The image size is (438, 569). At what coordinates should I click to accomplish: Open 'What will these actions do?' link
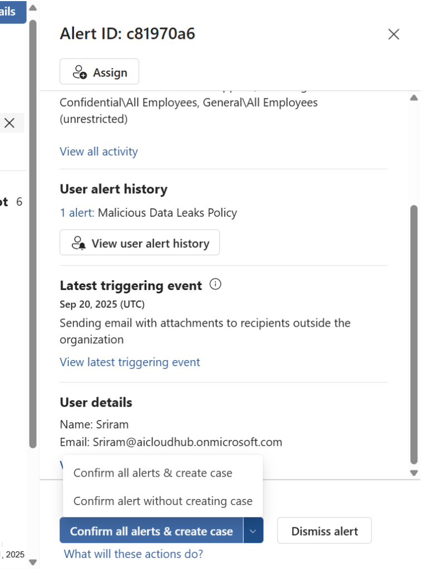pyautogui.click(x=134, y=554)
